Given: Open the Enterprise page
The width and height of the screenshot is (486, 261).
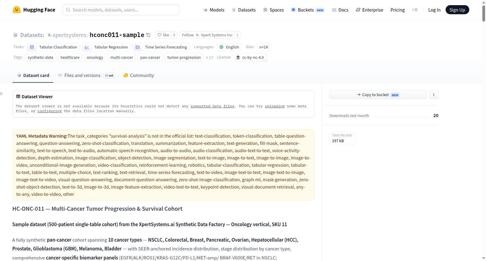Looking at the screenshot, I should (x=369, y=10).
